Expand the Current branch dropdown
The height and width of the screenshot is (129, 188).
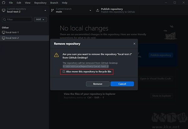point(71,10)
